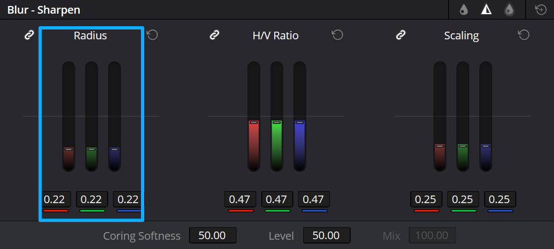Click the Level value field
Screen dimensions: 554x249
327,235
